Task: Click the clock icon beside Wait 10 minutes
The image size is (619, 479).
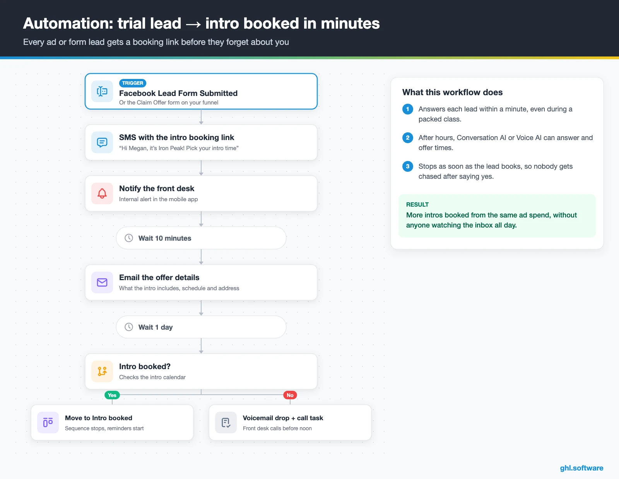Action: [129, 238]
